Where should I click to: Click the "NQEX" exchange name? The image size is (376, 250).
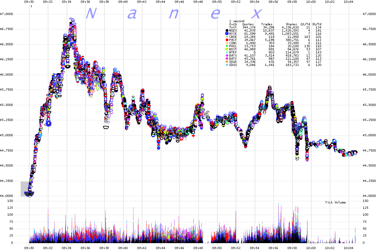click(x=233, y=30)
